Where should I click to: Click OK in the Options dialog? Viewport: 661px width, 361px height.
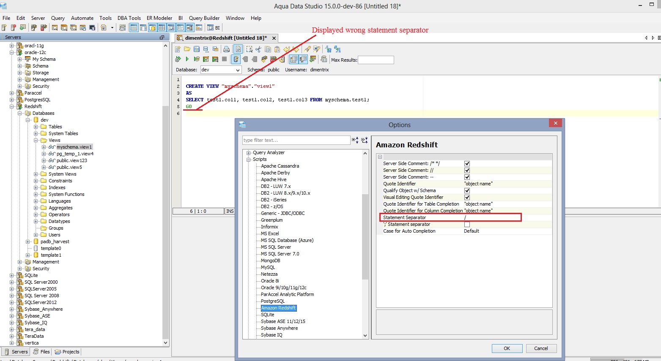507,348
